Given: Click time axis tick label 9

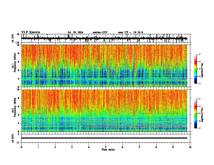Looking at the screenshot, I should (x=173, y=147).
